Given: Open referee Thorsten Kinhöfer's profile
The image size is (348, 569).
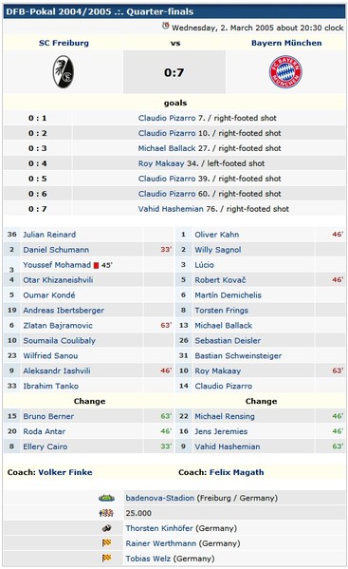Looking at the screenshot, I should (x=159, y=528).
